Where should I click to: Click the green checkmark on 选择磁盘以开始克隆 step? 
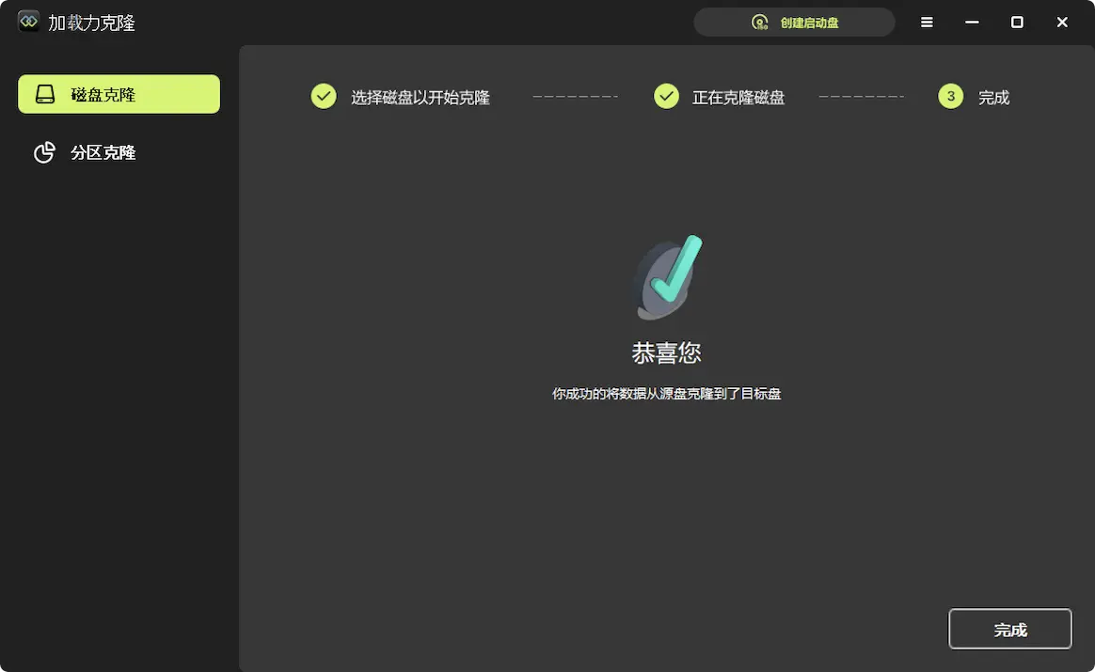click(x=323, y=96)
